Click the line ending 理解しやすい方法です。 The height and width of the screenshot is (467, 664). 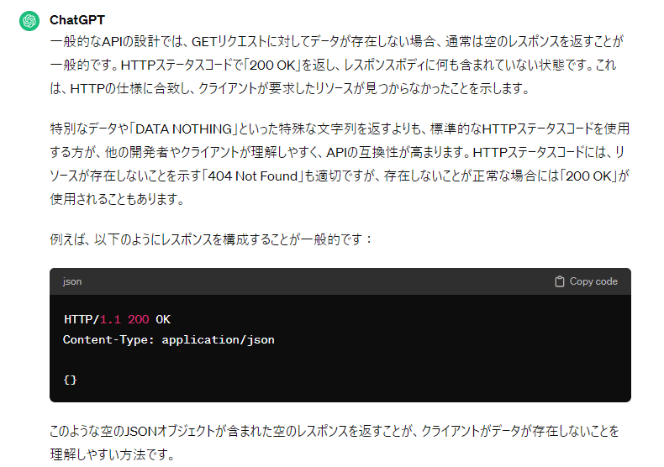pyautogui.click(x=113, y=454)
